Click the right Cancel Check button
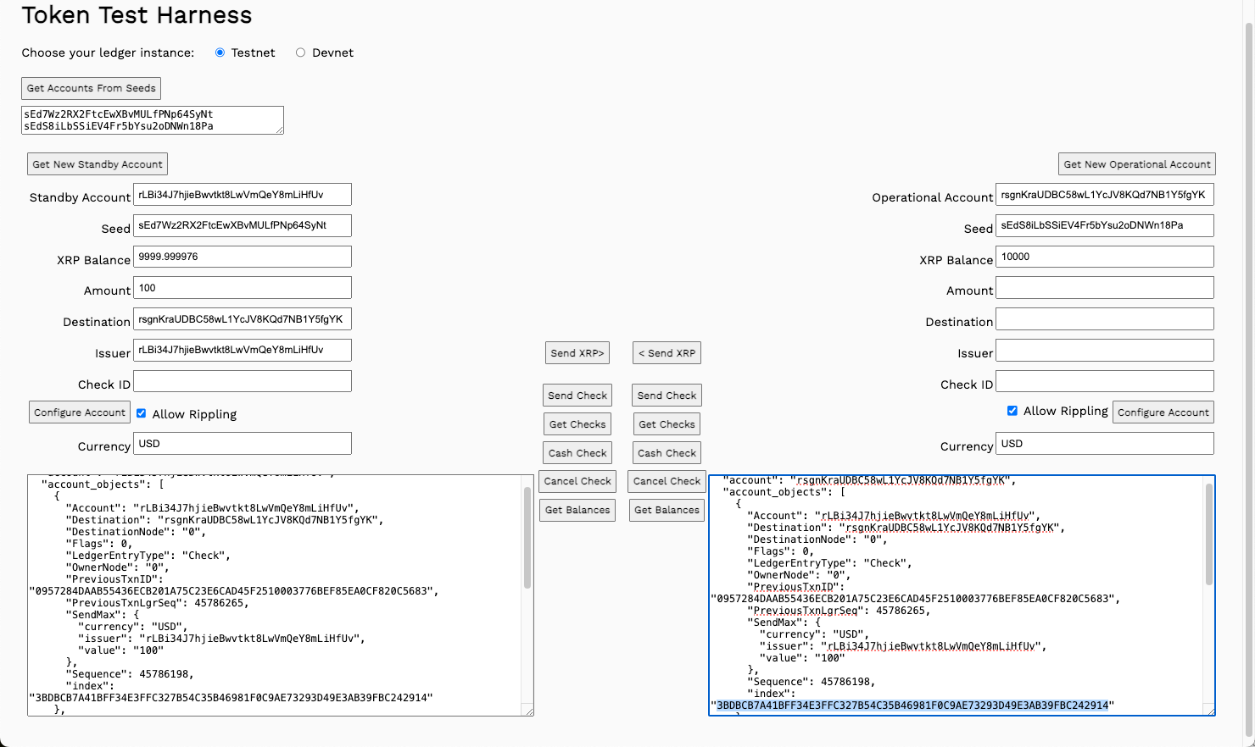The height and width of the screenshot is (747, 1255). point(667,481)
